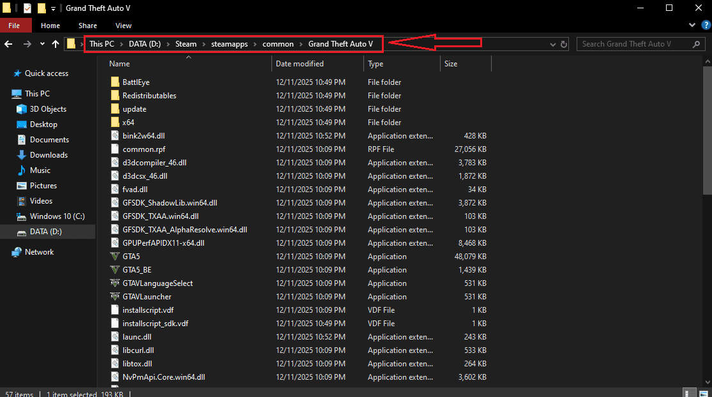Viewport: 712px width, 397px height.
Task: Click the GTA5 application icon
Action: point(115,257)
